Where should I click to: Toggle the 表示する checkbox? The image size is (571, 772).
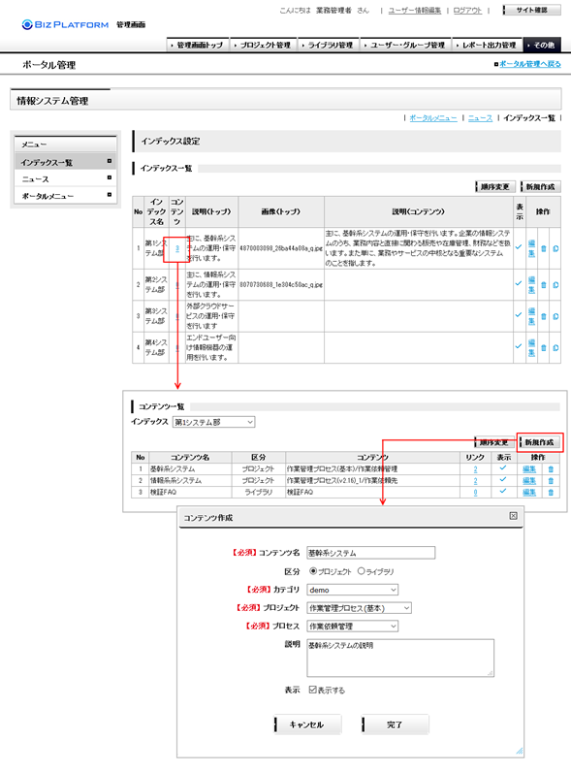tap(312, 690)
